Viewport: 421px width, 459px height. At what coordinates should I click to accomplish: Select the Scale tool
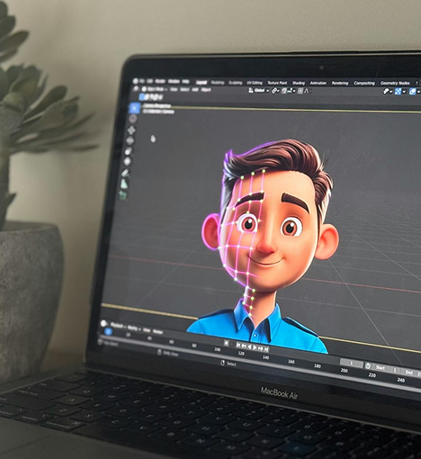tap(129, 151)
